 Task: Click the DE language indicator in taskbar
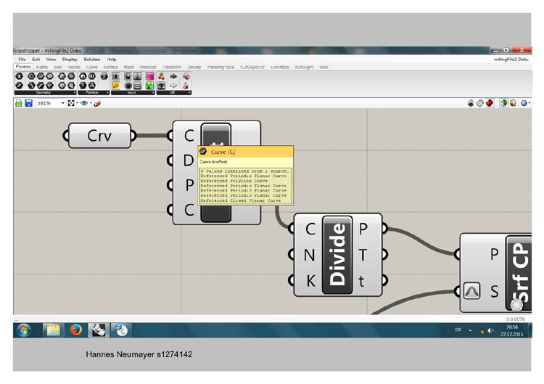click(x=458, y=330)
